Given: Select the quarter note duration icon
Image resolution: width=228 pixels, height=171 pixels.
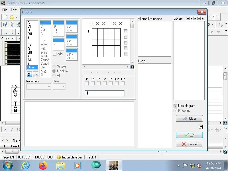Looking at the screenshot, I should pyautogui.click(x=18, y=32).
